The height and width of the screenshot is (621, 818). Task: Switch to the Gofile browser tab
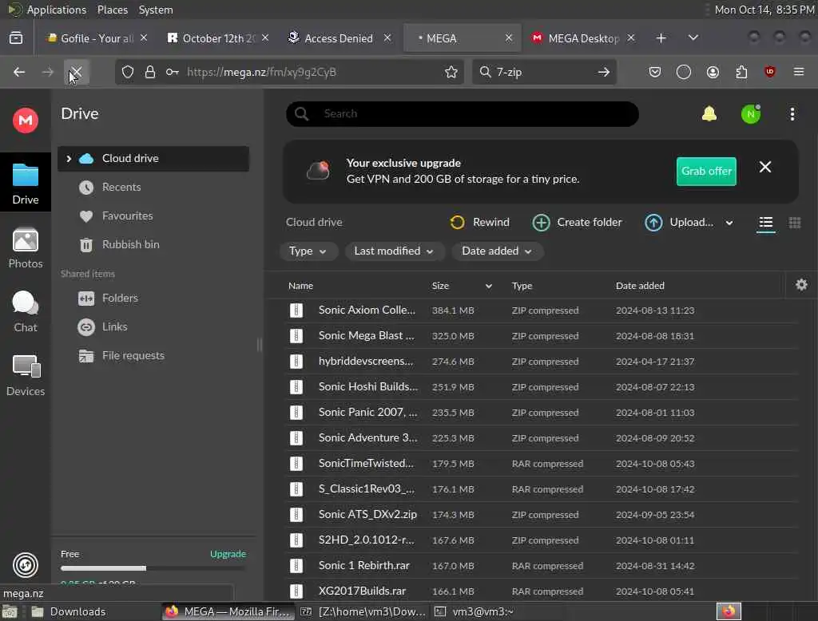click(96, 38)
